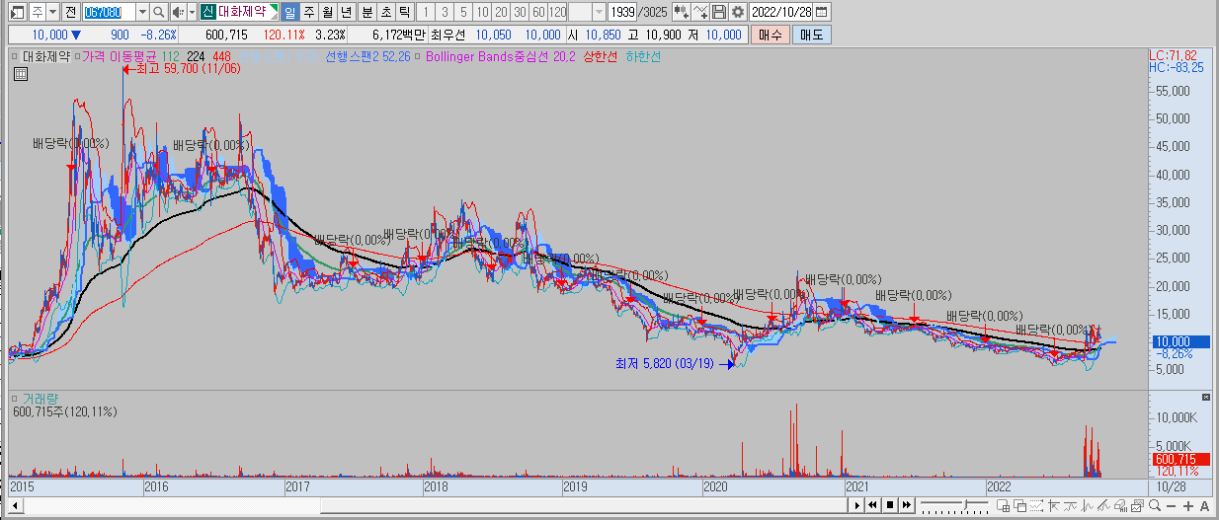This screenshot has height=520, width=1219.
Task: Click the 2022/10/28 date field
Action: tap(782, 12)
